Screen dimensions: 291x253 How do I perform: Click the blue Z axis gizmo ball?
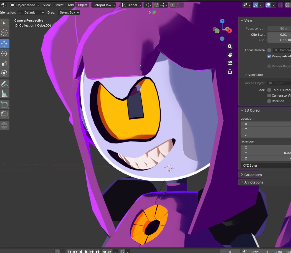[222, 21]
